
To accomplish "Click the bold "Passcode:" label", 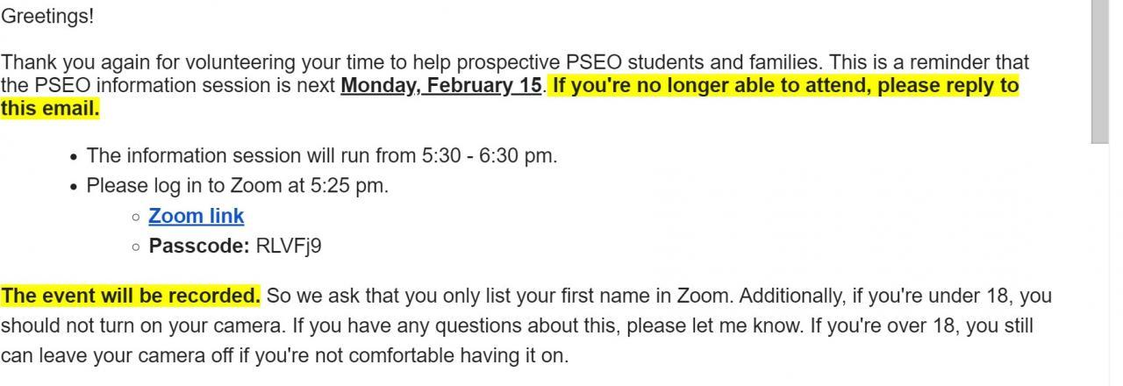I will pos(199,246).
